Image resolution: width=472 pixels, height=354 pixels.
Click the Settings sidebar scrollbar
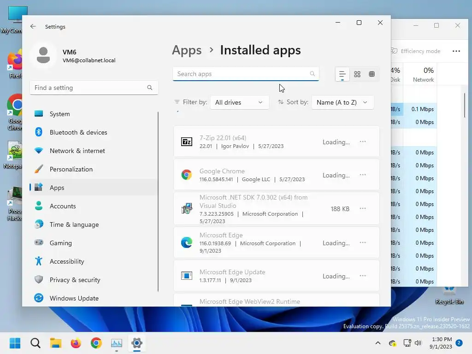tap(158, 202)
